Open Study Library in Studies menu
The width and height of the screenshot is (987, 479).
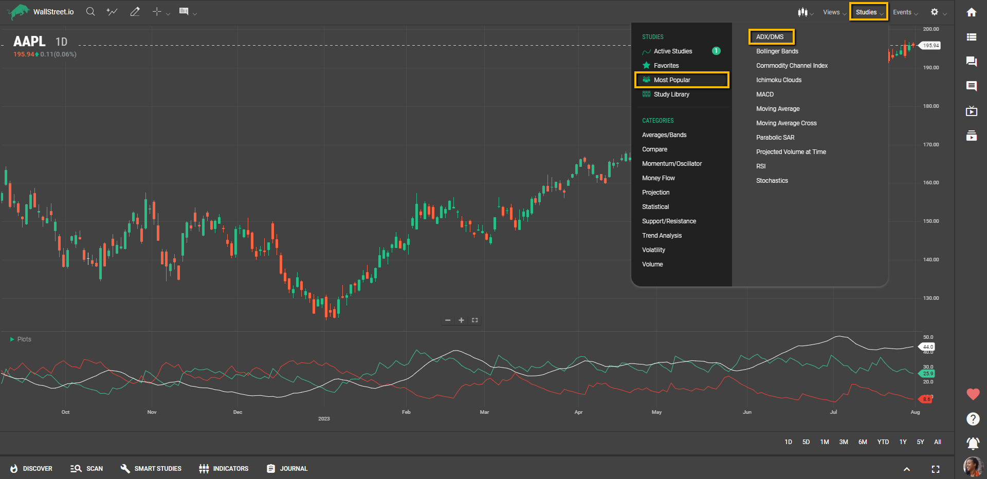[x=671, y=94]
